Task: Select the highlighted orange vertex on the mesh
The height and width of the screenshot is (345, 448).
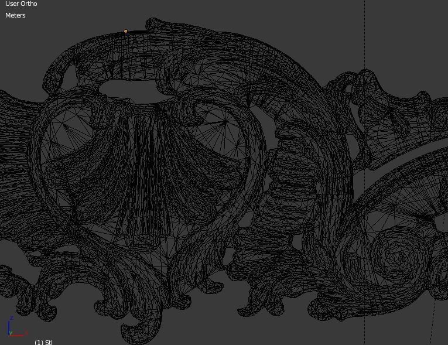Action: 126,31
